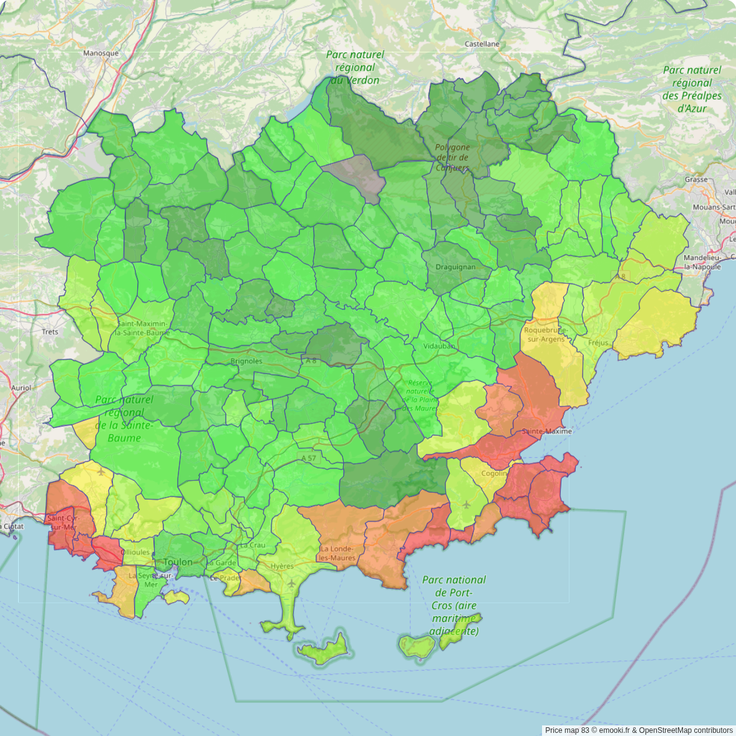The image size is (736, 736).
Task: Click the Manosque label in the northwest
Action: tap(100, 53)
